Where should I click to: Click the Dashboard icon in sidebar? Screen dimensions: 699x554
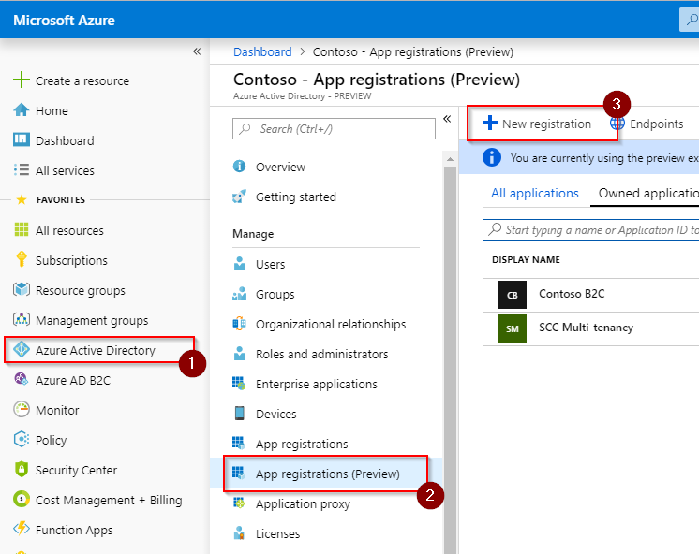[22, 139]
